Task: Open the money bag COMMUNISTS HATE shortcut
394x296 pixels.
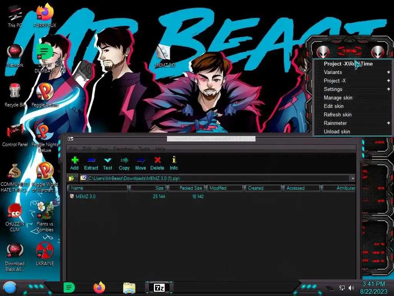Action: point(15,178)
